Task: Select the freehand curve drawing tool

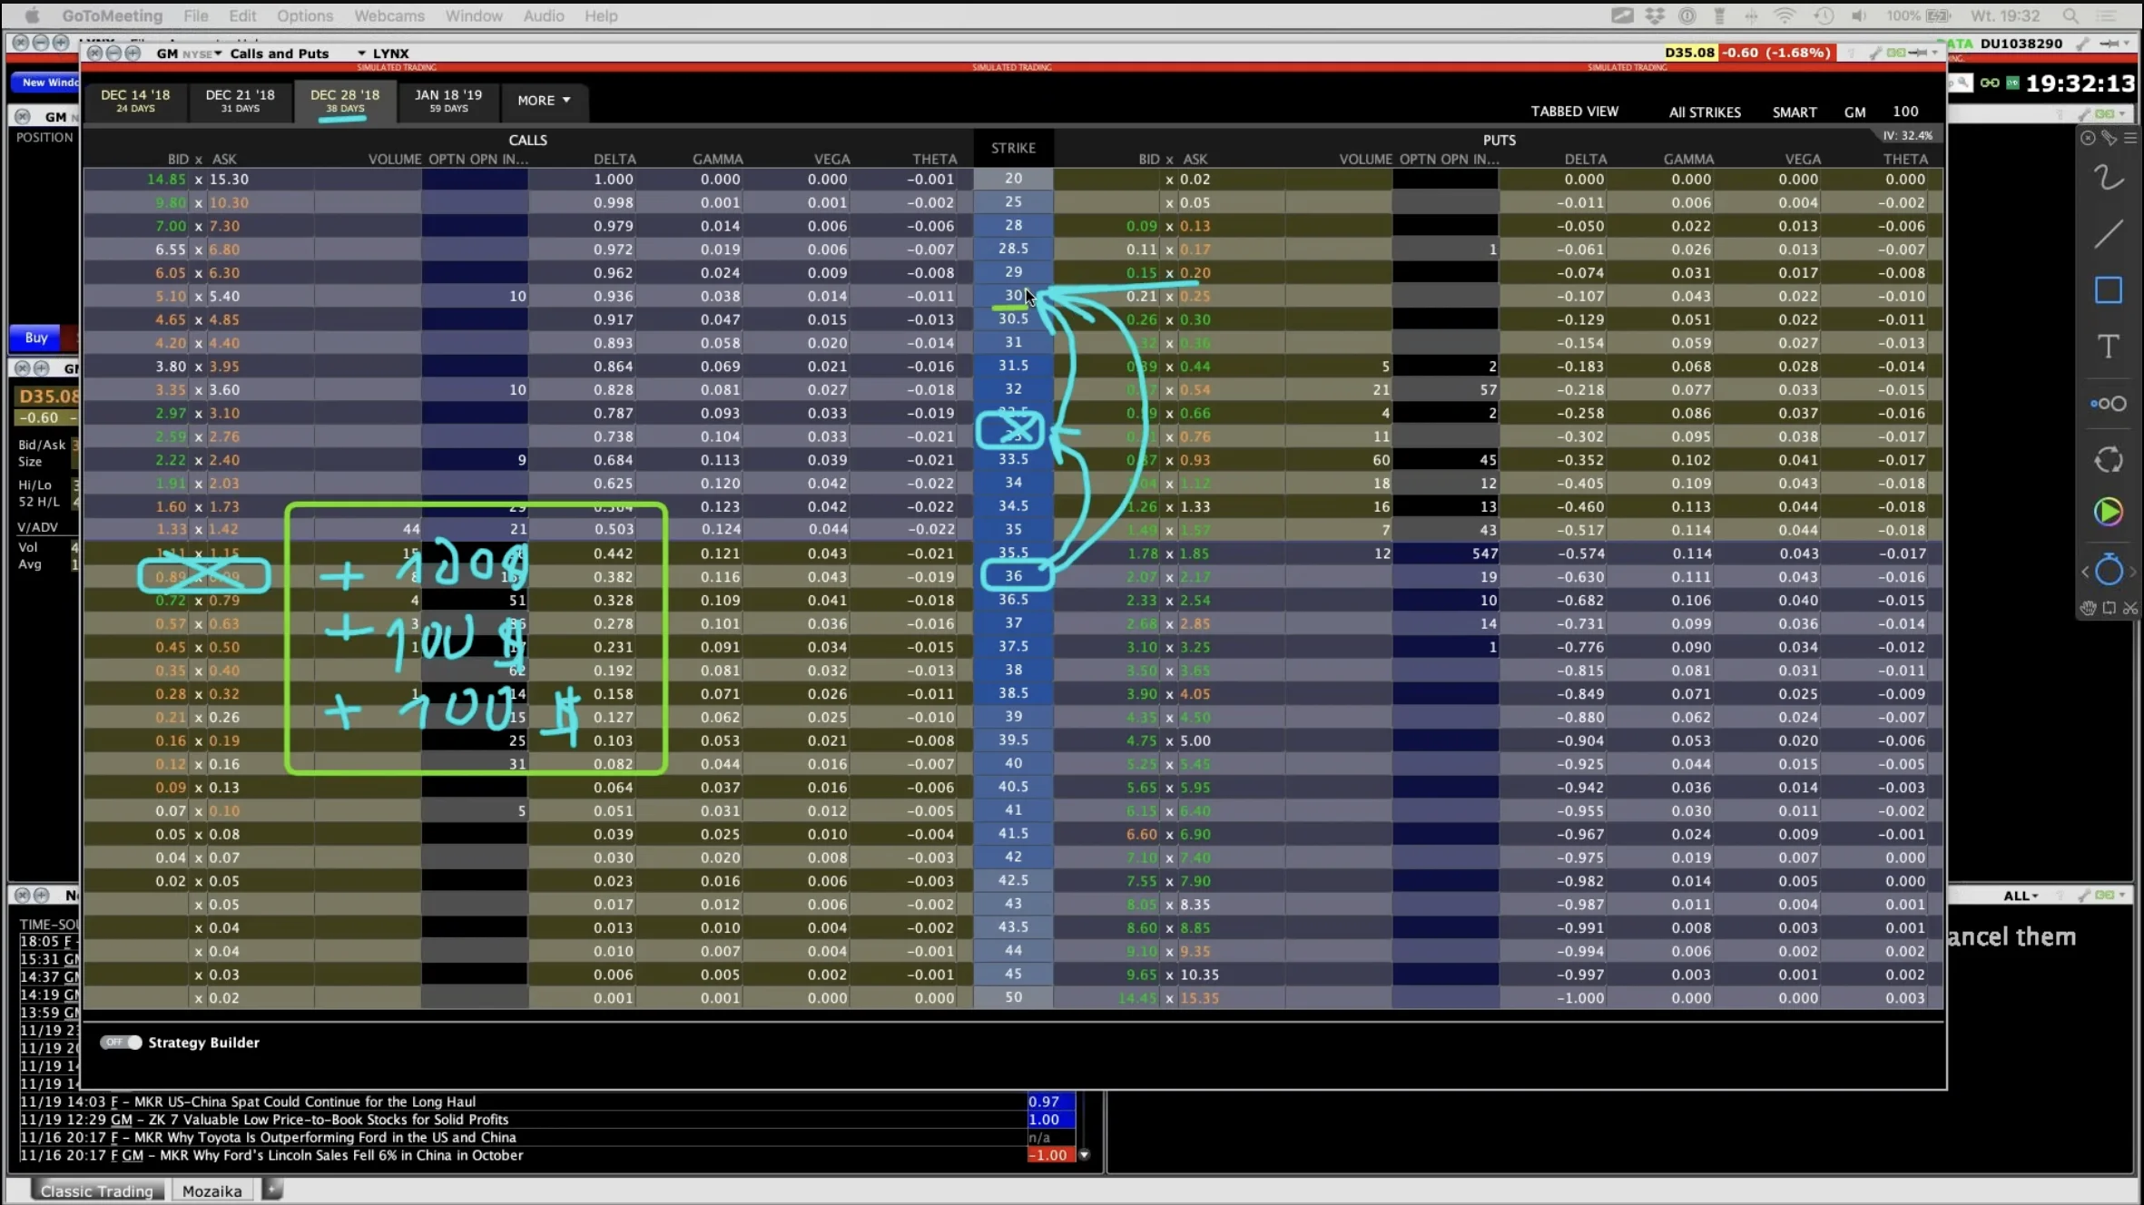Action: click(2108, 178)
